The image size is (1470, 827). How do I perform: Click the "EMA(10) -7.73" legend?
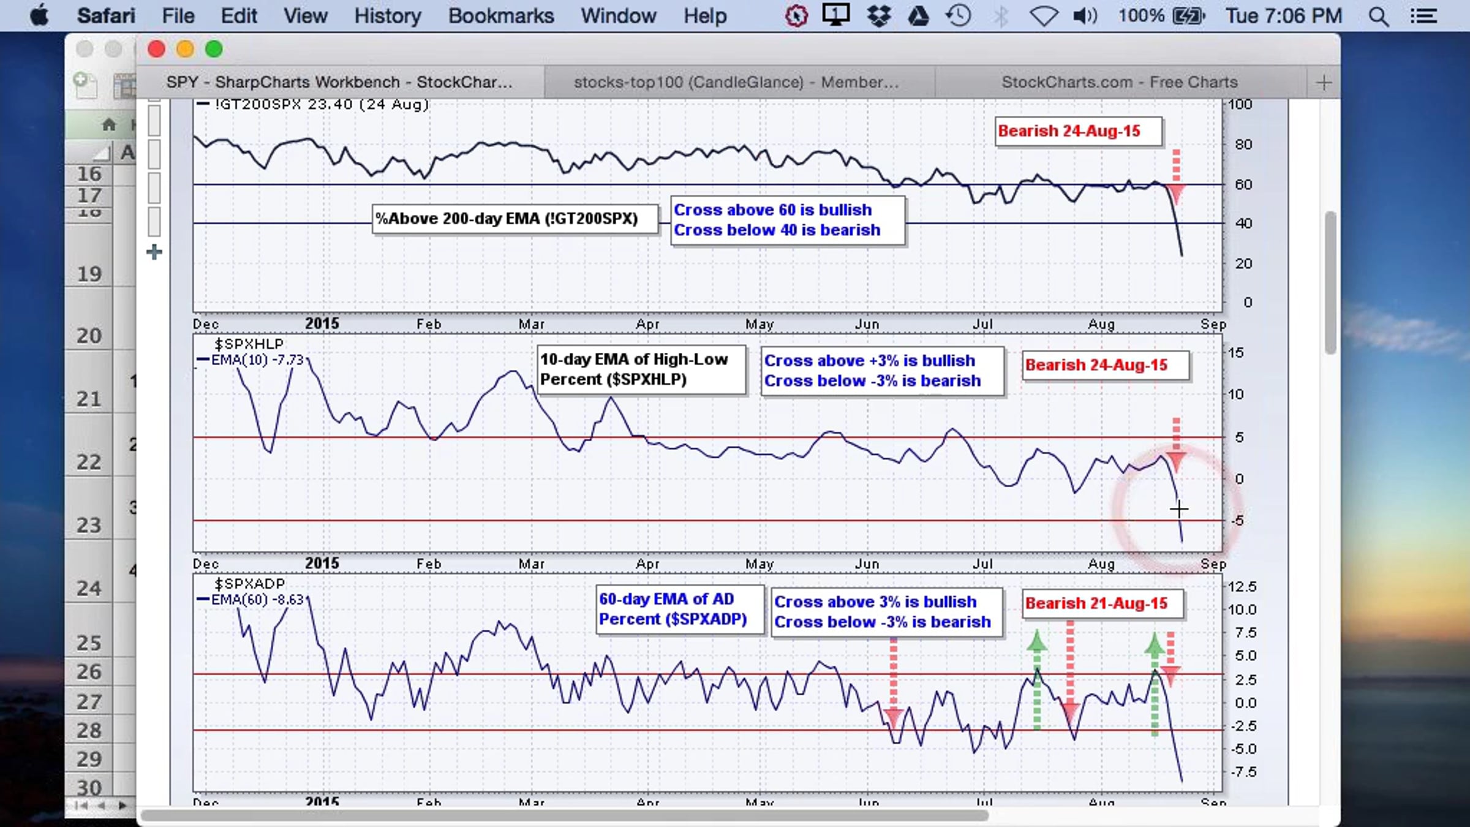(251, 360)
